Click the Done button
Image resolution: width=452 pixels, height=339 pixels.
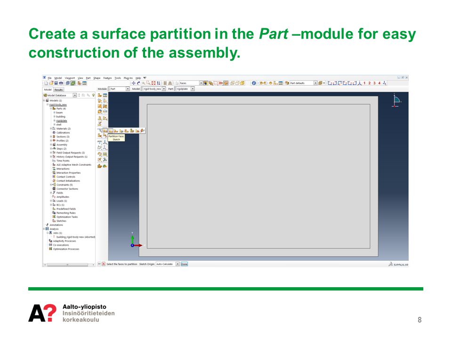[x=184, y=264]
